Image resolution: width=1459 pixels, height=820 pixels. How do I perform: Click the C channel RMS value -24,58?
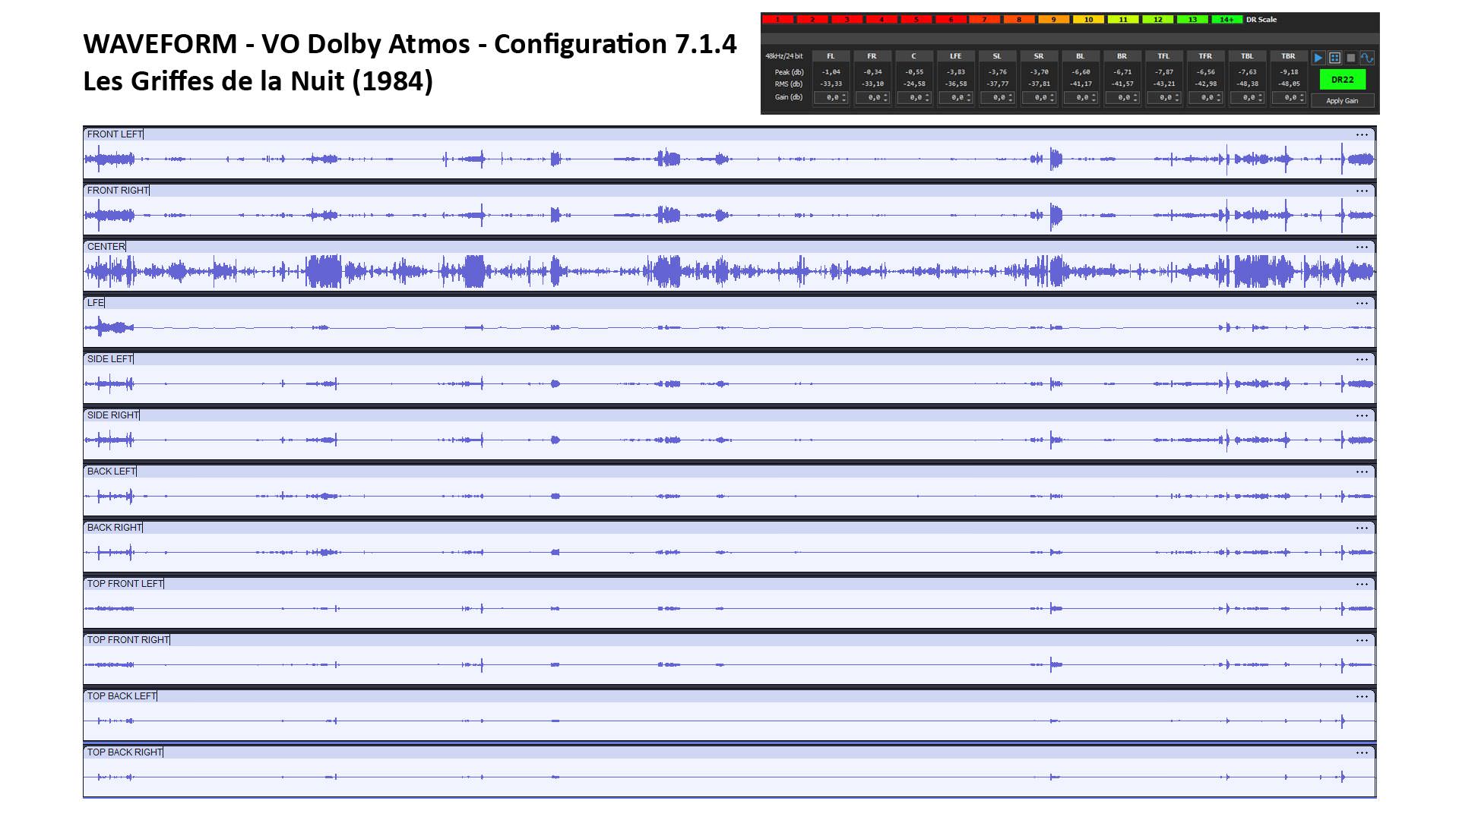(914, 84)
